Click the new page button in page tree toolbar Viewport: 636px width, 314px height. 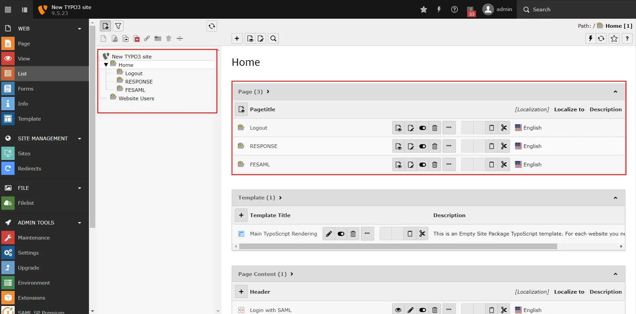[105, 26]
